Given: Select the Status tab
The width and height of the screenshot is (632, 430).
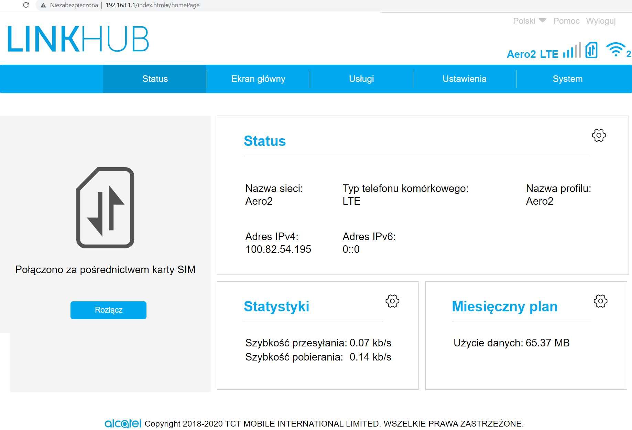Looking at the screenshot, I should coord(155,79).
